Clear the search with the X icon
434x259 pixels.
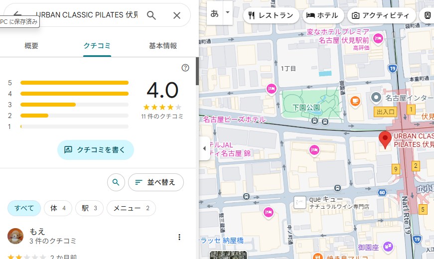pyautogui.click(x=176, y=15)
